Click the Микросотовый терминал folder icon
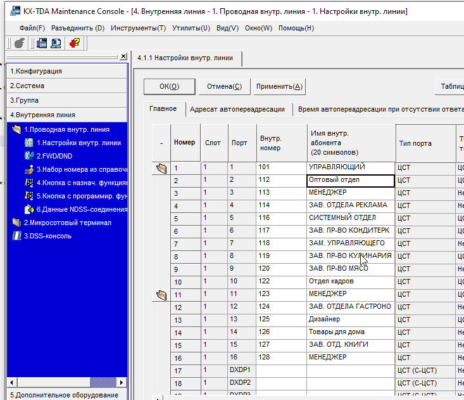The height and width of the screenshot is (400, 464). pos(16,223)
